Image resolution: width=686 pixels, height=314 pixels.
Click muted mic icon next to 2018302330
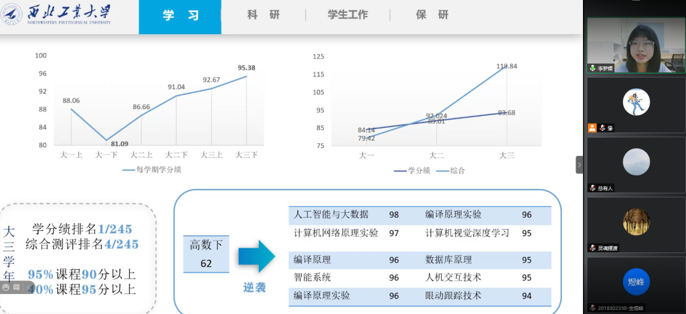593,308
